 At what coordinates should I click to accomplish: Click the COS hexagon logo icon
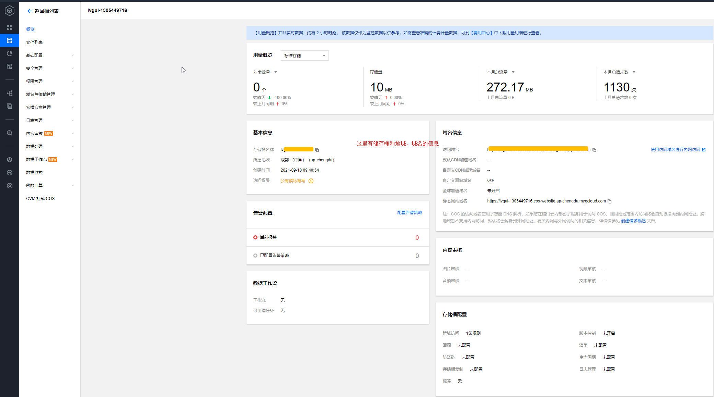click(x=10, y=11)
